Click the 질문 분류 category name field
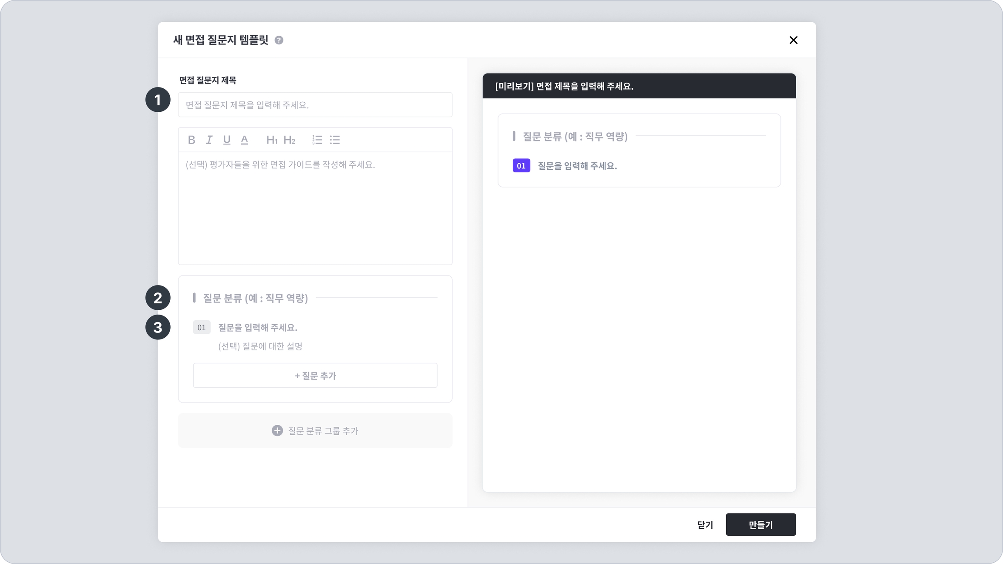 (256, 298)
